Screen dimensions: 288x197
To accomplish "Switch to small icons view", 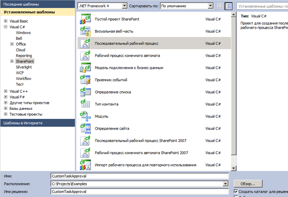I will click(x=220, y=6).
